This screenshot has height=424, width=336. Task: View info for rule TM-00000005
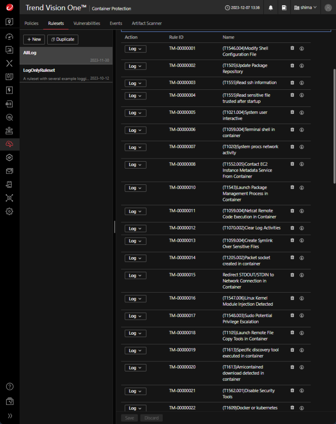click(x=301, y=113)
